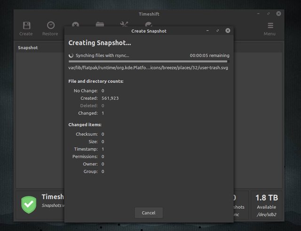Minimize the main Timeshift window
Image resolution: width=301 pixels, height=231 pixels.
[x=258, y=14]
